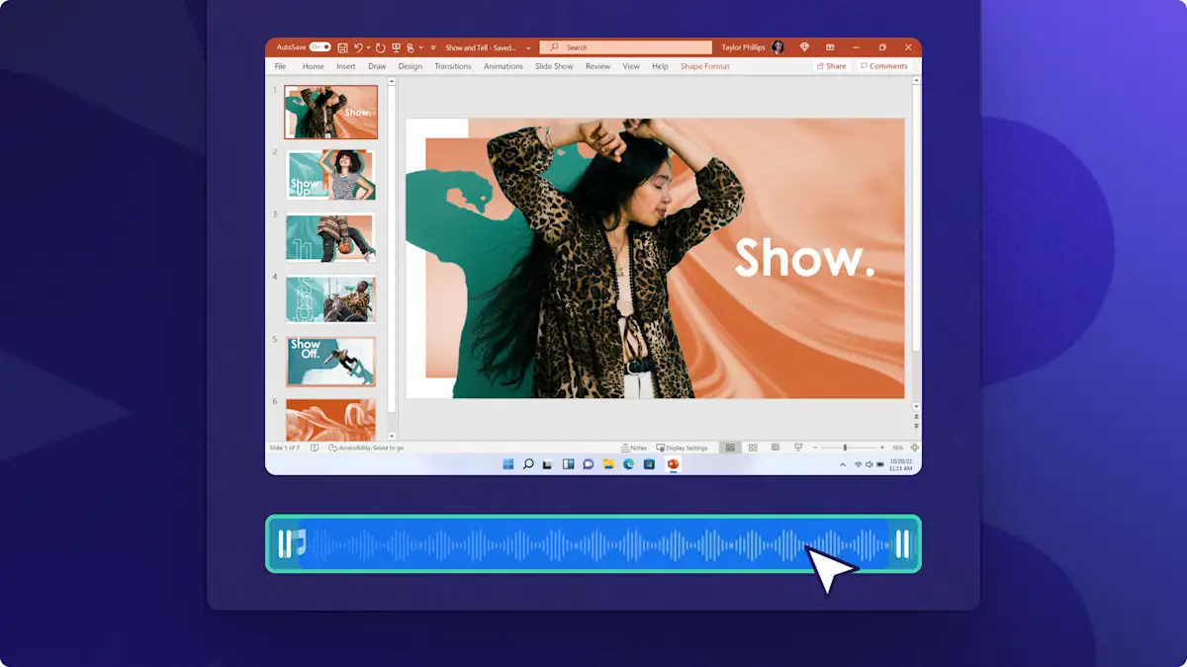Toggle AutoSave off

[320, 46]
